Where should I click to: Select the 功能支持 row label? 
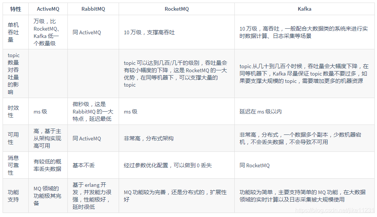pos(15,196)
